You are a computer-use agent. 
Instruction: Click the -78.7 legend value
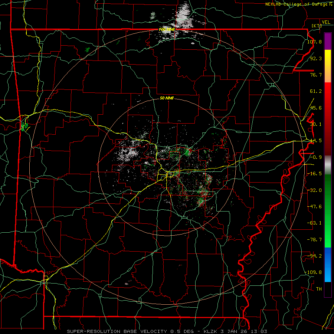(x=314, y=239)
